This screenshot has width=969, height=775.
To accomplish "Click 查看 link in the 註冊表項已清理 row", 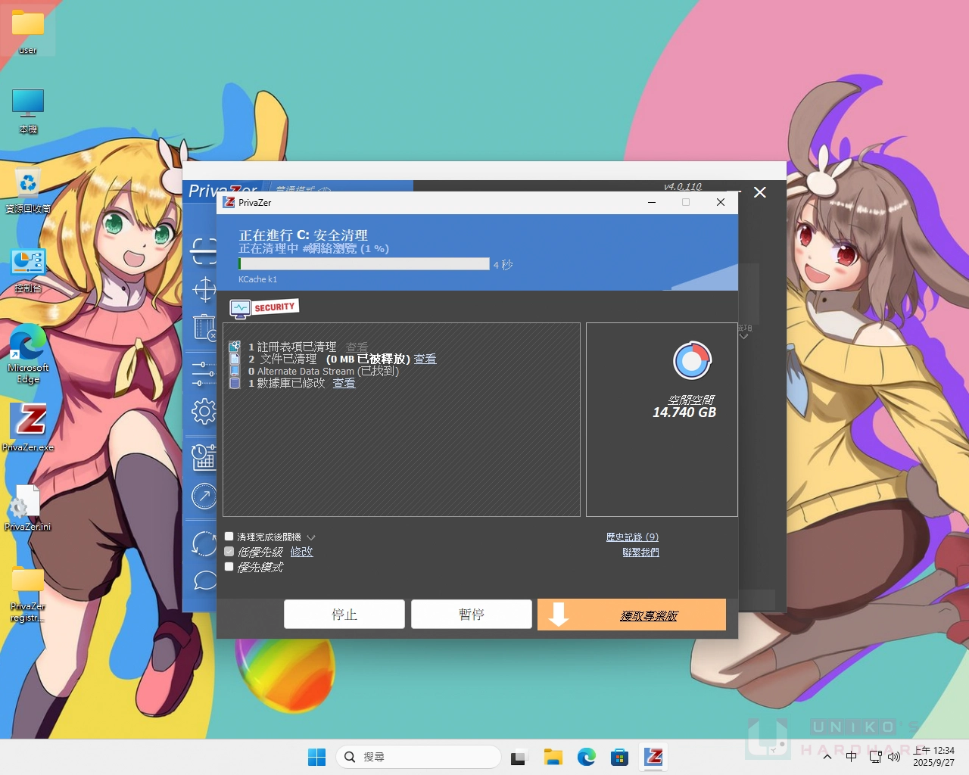I will (x=357, y=347).
